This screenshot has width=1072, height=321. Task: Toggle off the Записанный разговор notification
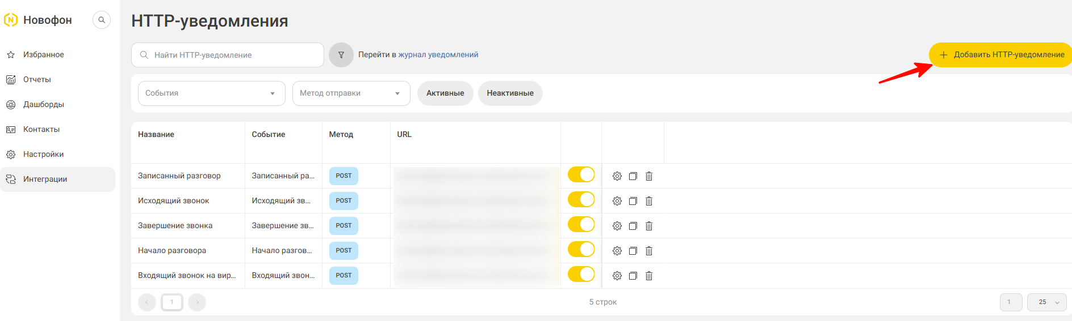coord(581,174)
